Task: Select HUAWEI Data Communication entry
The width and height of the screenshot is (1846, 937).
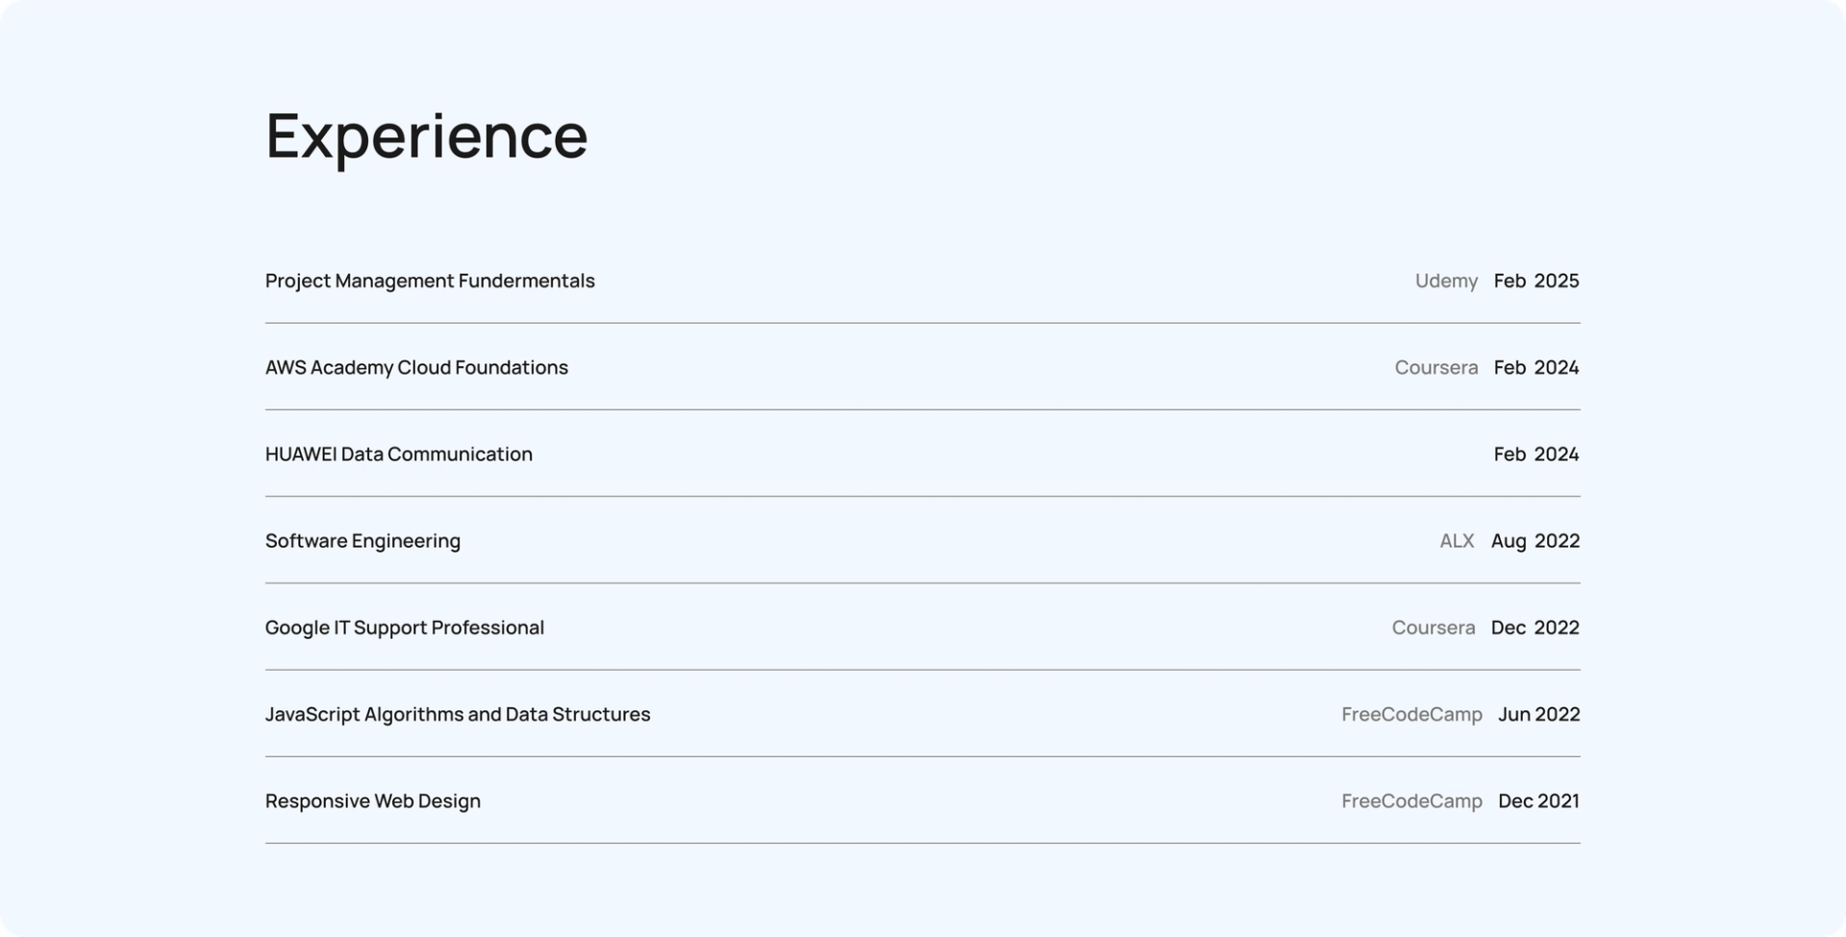Action: tap(399, 454)
